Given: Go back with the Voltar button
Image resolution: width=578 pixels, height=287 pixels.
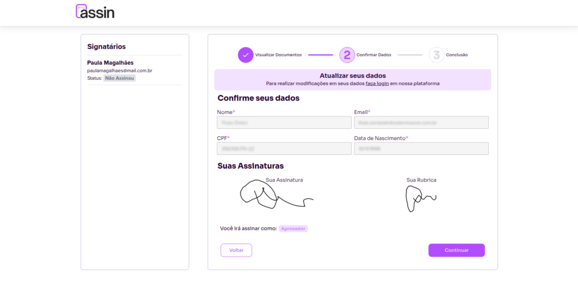Looking at the screenshot, I should [x=236, y=250].
